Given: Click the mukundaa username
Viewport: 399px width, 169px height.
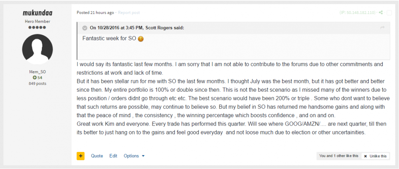Looking at the screenshot, I should [x=38, y=13].
